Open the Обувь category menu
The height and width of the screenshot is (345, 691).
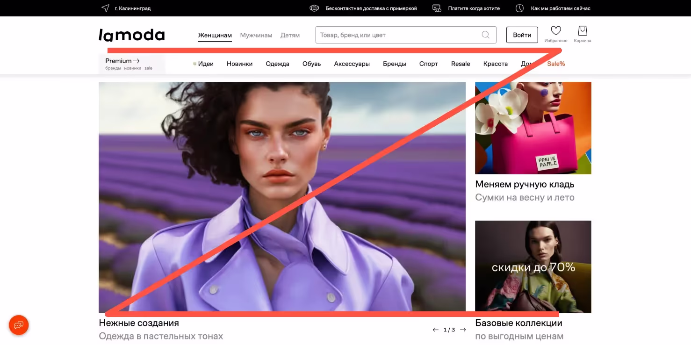pyautogui.click(x=311, y=64)
